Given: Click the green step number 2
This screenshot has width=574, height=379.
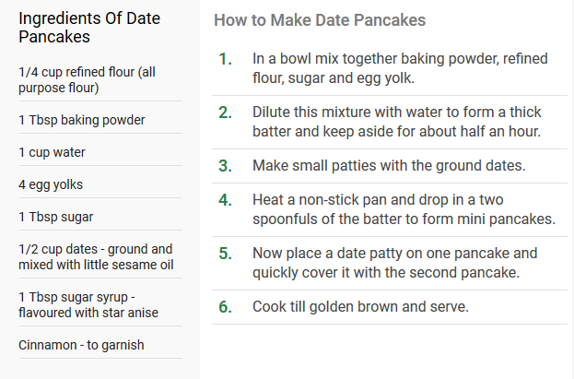Looking at the screenshot, I should [225, 113].
